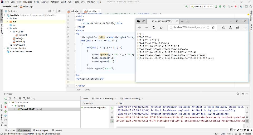This screenshot has height=135, width=253.
Task: Open Project panel settings gear
Action: tap(59, 11)
